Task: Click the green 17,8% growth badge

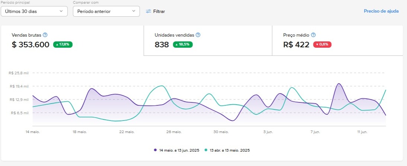Action: pos(63,45)
